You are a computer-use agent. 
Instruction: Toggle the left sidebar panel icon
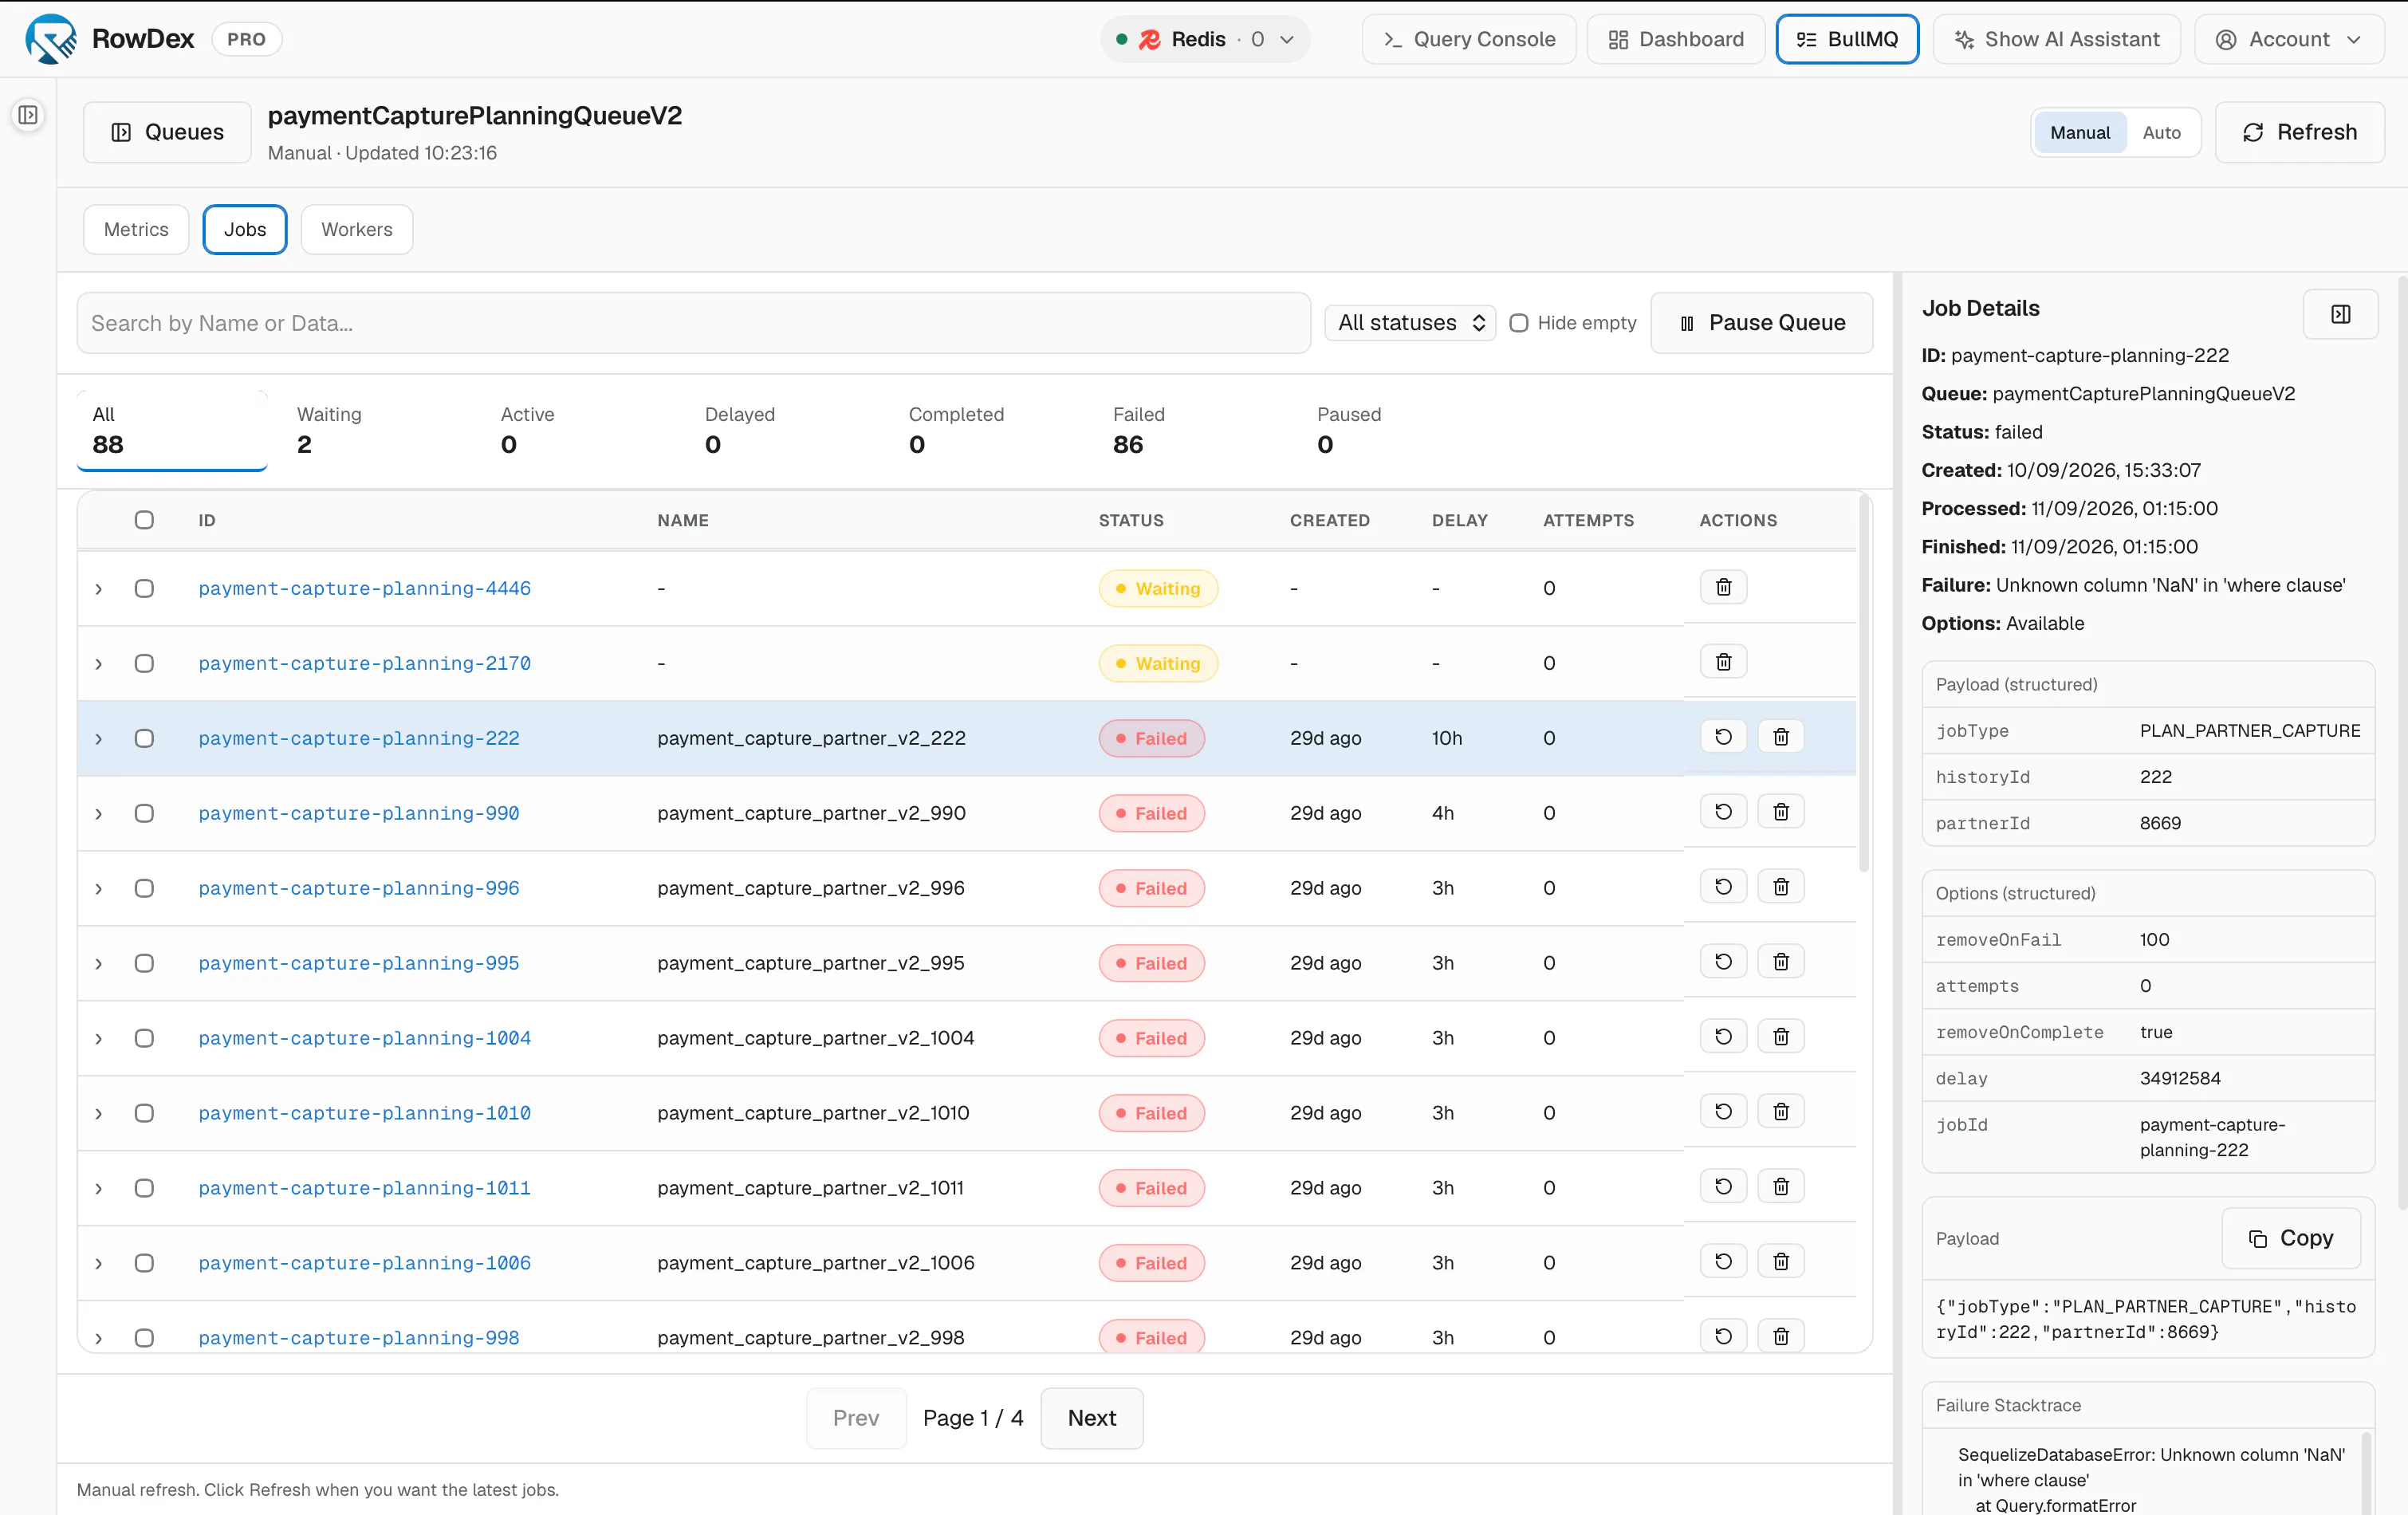click(x=28, y=115)
